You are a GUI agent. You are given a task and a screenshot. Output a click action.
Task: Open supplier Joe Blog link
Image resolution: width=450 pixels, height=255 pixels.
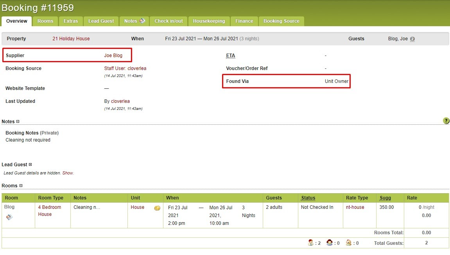click(113, 56)
